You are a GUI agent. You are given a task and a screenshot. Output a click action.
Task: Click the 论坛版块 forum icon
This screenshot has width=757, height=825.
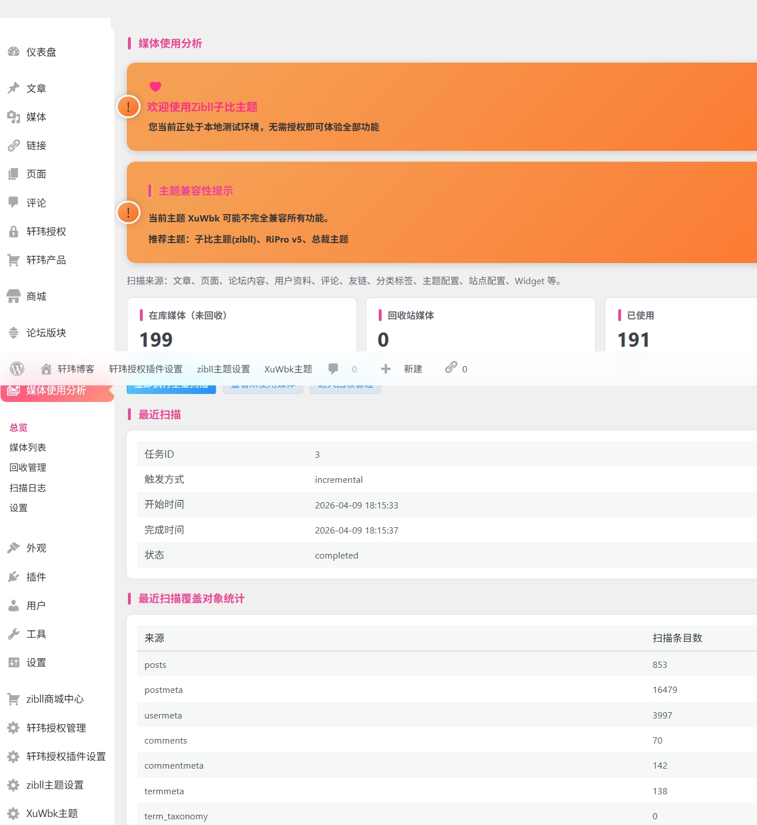(x=14, y=333)
